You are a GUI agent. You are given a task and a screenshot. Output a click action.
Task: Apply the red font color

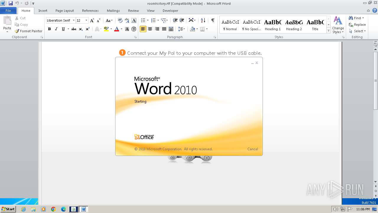pyautogui.click(x=117, y=29)
